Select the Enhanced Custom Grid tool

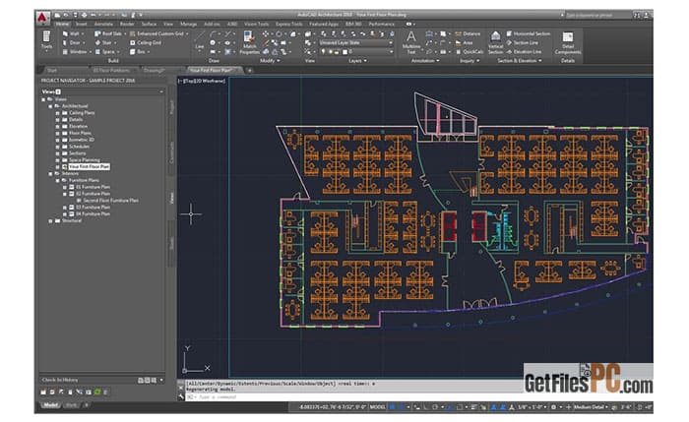coord(157,33)
